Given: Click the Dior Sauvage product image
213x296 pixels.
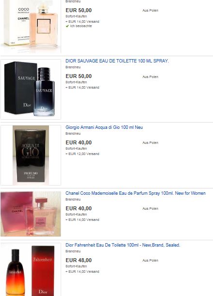Looking at the screenshot, I should [31, 89].
